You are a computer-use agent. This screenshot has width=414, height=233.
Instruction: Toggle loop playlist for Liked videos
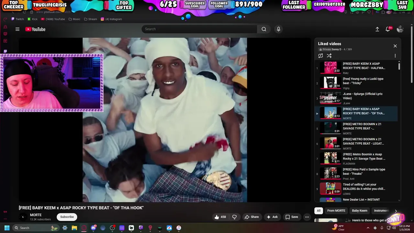[321, 56]
